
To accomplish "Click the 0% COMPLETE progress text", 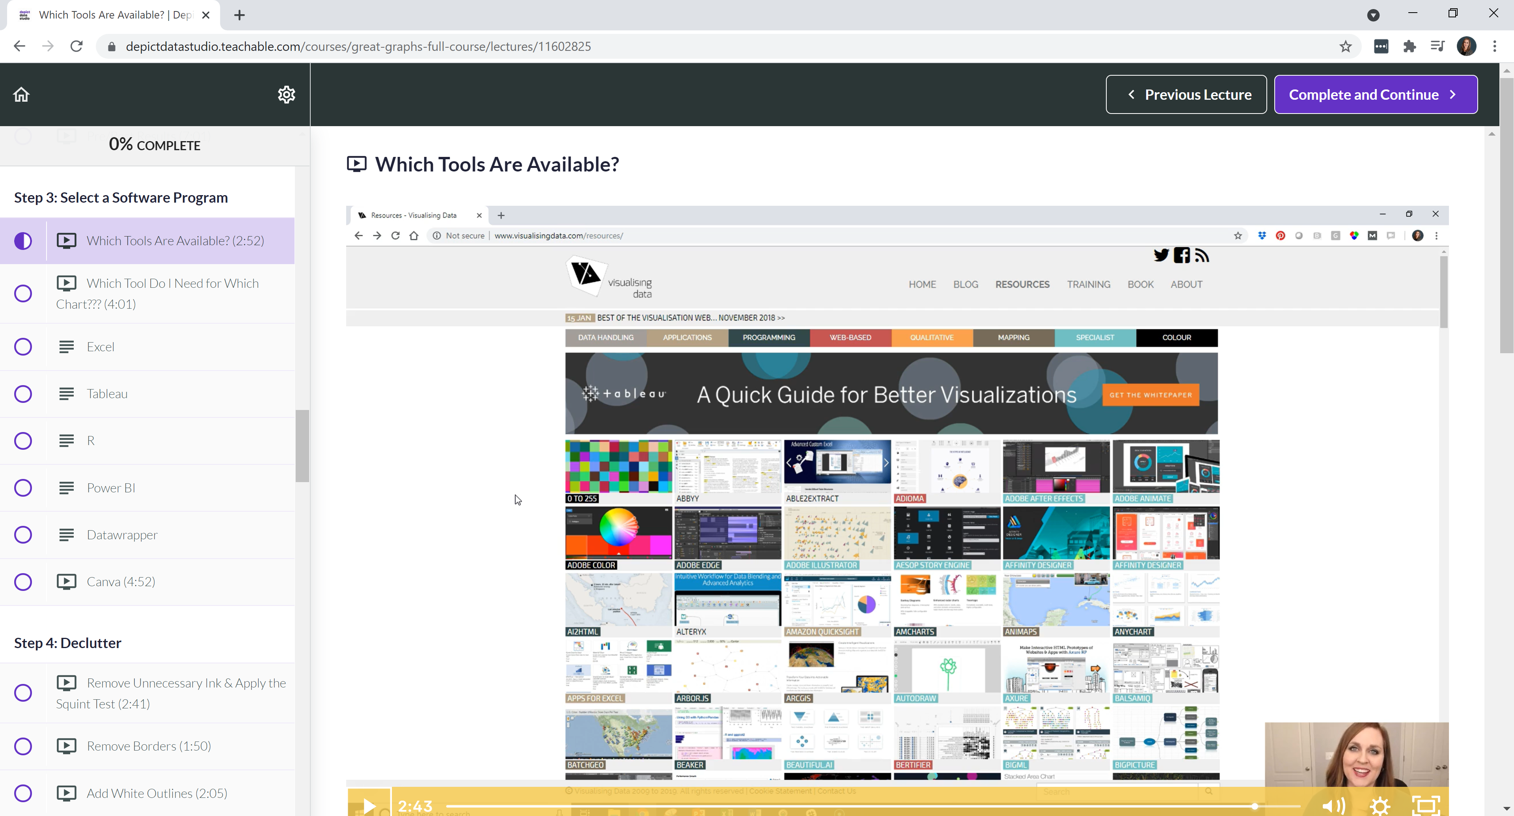I will tap(155, 145).
